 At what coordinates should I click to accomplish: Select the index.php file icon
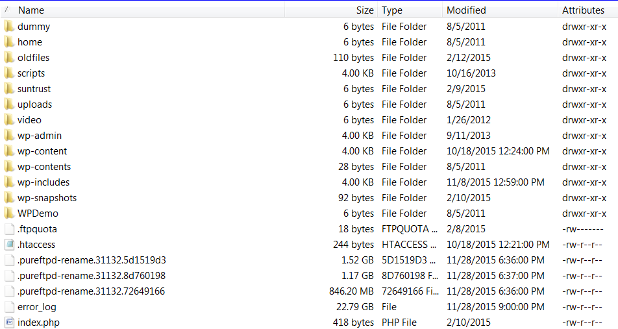click(x=10, y=323)
